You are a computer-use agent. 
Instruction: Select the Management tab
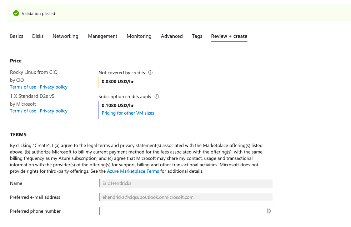pos(102,36)
